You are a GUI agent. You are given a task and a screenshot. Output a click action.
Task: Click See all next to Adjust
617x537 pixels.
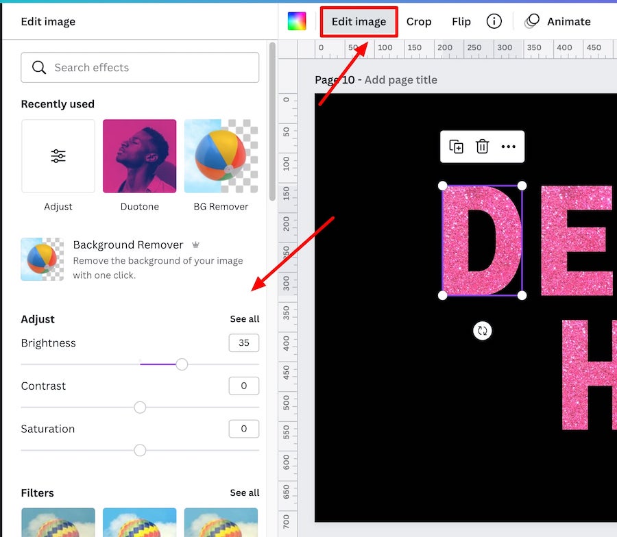tap(244, 319)
